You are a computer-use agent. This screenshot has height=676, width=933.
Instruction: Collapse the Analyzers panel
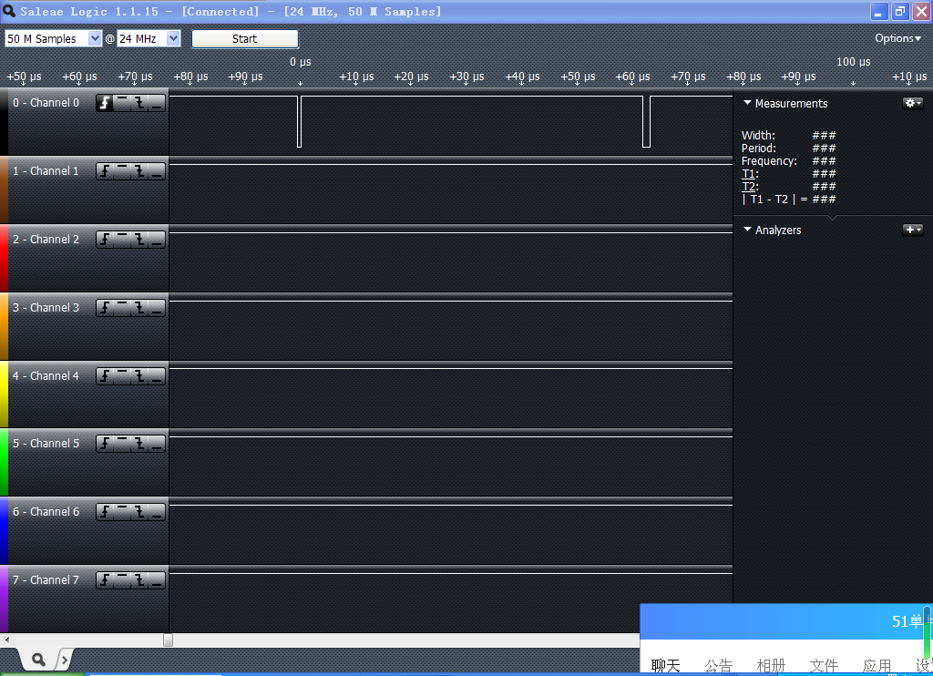tap(747, 230)
